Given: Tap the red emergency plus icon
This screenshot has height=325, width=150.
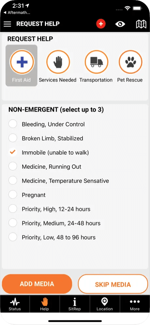Looking at the screenshot, I should 101,24.
